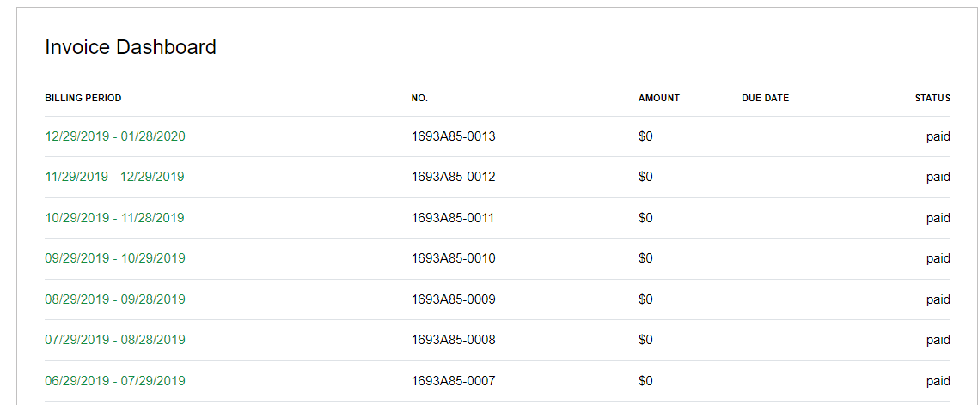Select billing period 10/29/2019 - 11/28/2019
This screenshot has width=978, height=405.
[114, 218]
